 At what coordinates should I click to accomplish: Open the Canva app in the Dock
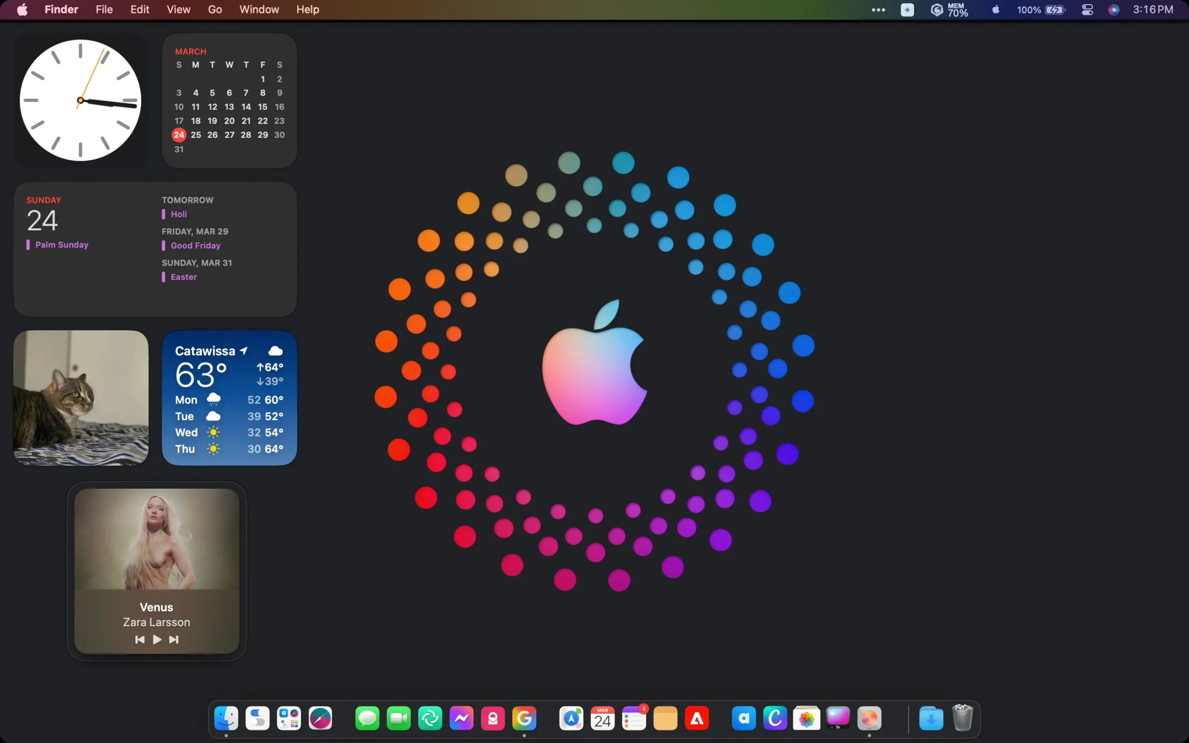coord(775,718)
